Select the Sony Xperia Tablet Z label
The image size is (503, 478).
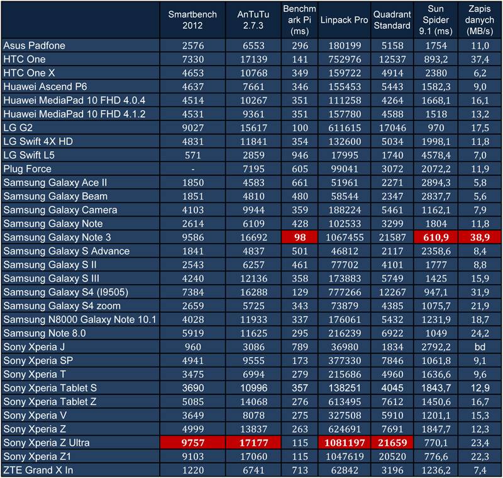[x=50, y=402]
